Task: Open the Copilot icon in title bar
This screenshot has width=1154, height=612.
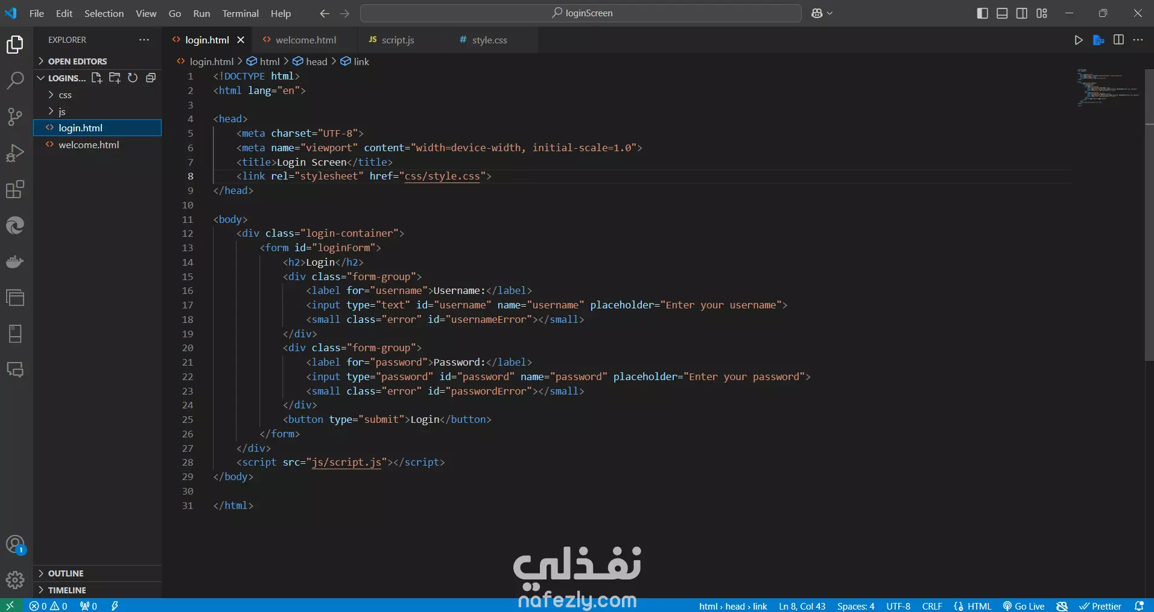Action: (817, 13)
